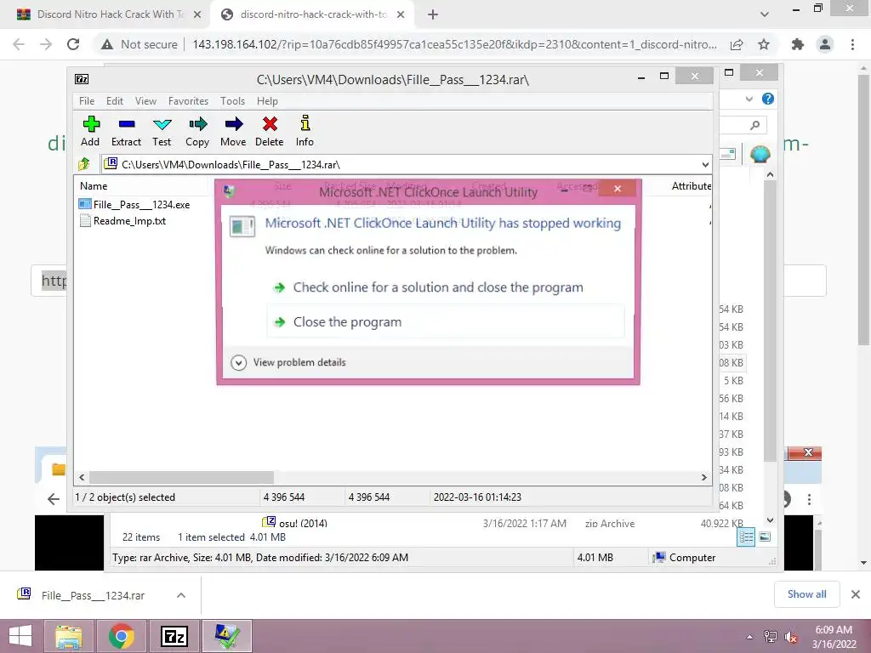The image size is (871, 653).
Task: Open 7-Zip from the taskbar
Action: [x=174, y=636]
